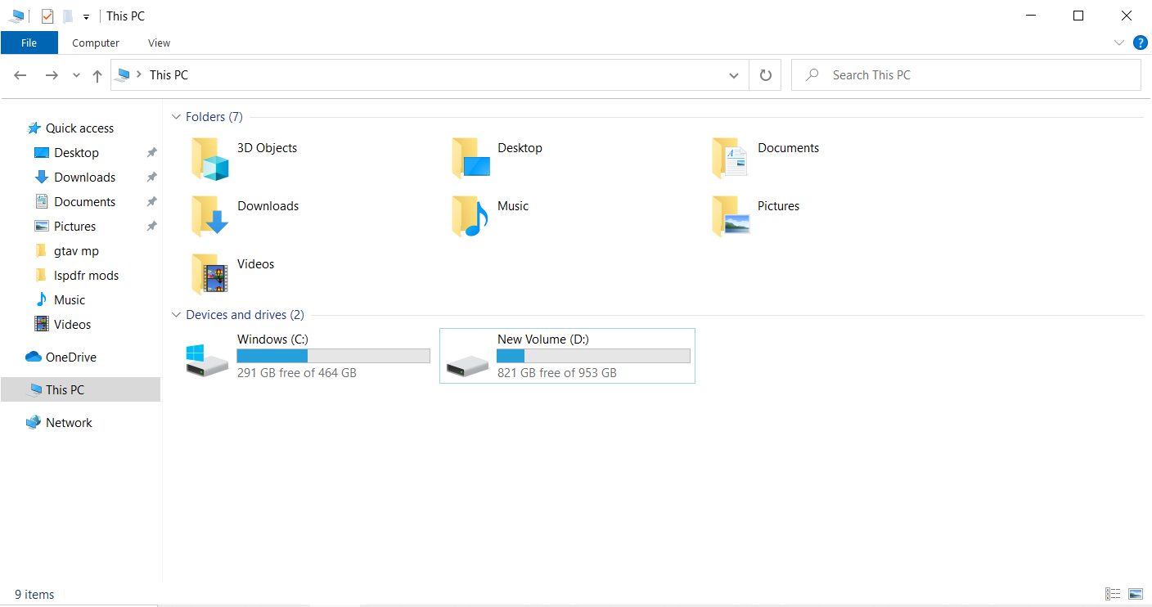Click the Up one level arrow

[x=97, y=75]
